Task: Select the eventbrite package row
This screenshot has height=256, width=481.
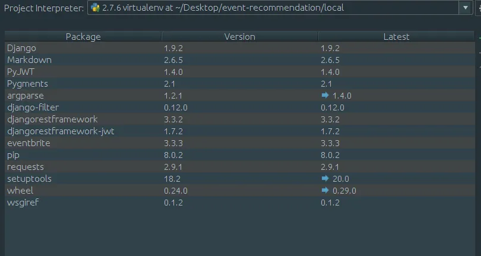Action: tap(240, 143)
